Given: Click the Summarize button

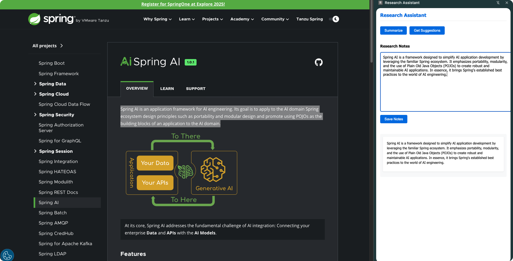Looking at the screenshot, I should click(393, 30).
